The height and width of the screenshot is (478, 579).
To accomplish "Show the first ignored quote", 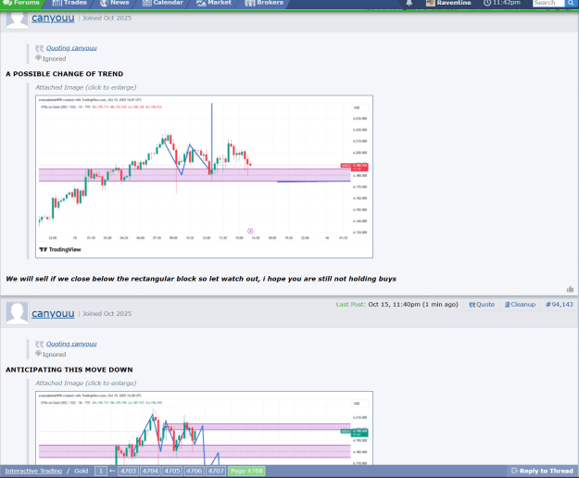I will click(x=51, y=58).
